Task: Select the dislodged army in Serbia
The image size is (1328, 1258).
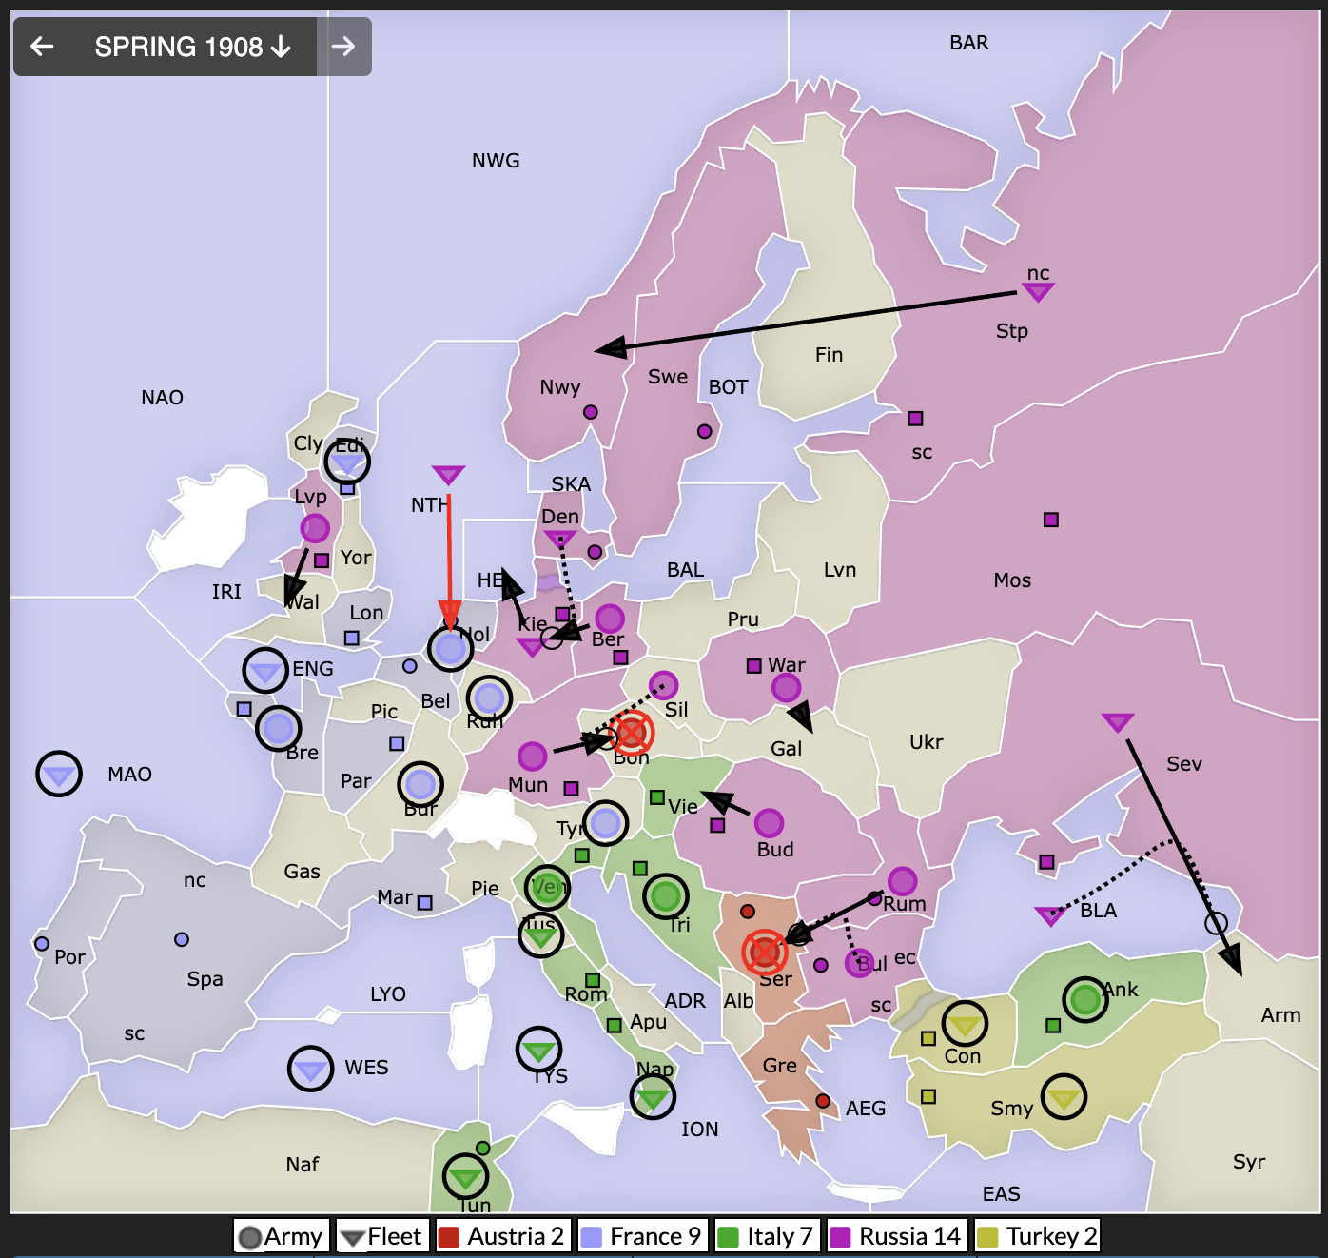Action: tap(765, 951)
